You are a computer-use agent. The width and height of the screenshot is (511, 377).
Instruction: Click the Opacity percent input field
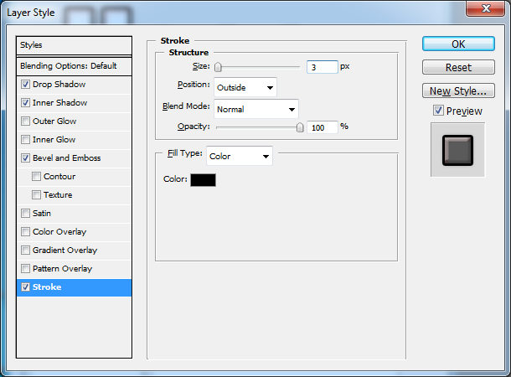click(x=322, y=127)
